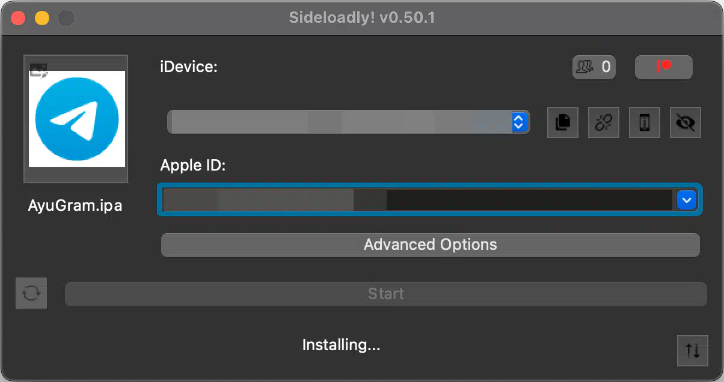Click the phone device icon

(644, 123)
